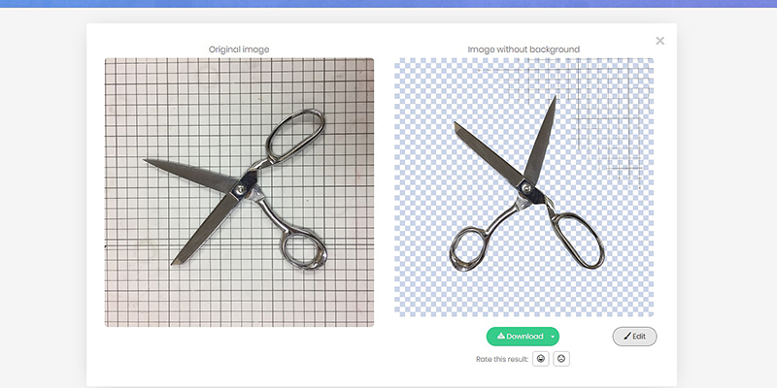Select the original scissors photo on grid
The image size is (777, 388).
(x=239, y=192)
